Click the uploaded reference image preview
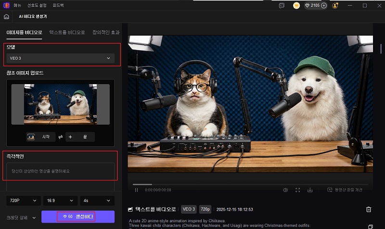Viewport: 385px width, 229px height. 61,104
